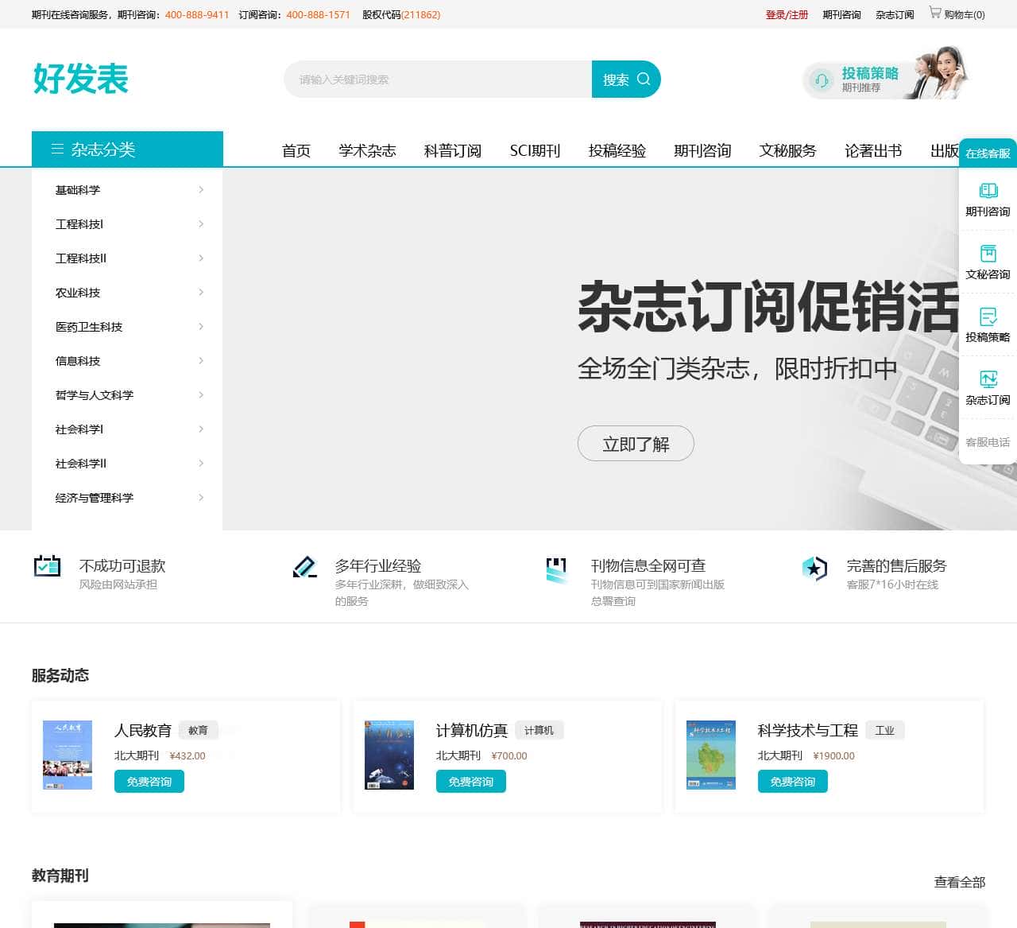Expand the 信息科技 category arrow
The width and height of the screenshot is (1017, 928).
201,360
